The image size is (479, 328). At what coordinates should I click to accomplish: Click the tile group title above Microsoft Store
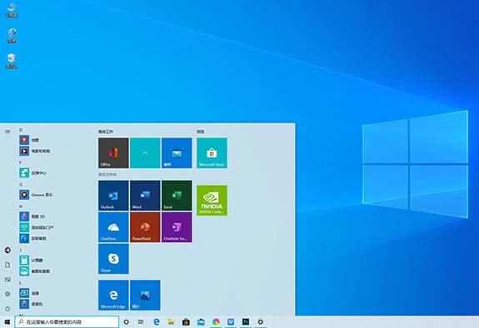201,132
